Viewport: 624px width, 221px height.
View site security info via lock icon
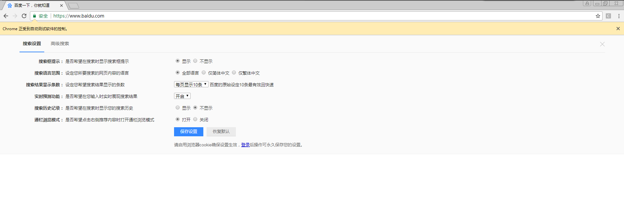pos(34,16)
